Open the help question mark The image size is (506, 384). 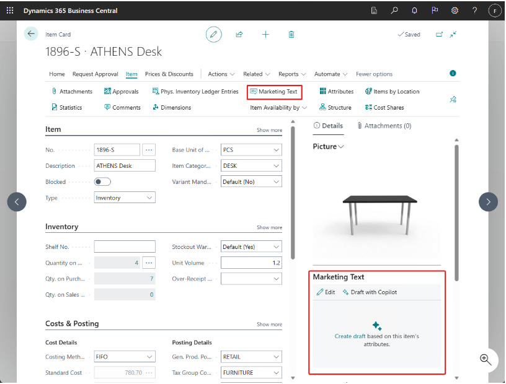tap(475, 11)
